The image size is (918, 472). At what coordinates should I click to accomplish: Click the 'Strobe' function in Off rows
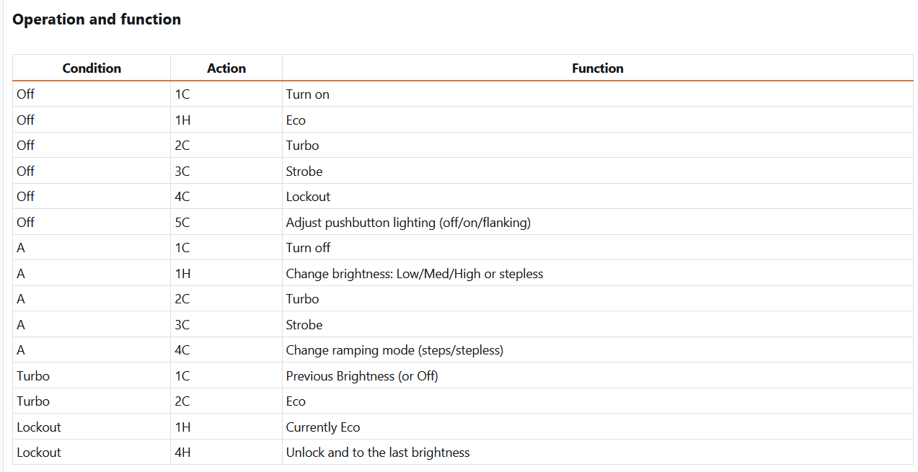point(598,172)
